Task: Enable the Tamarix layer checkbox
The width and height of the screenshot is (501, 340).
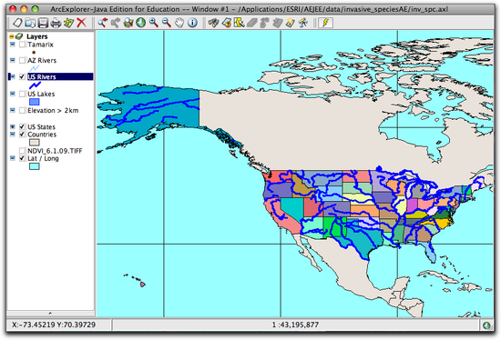Action: [x=22, y=45]
